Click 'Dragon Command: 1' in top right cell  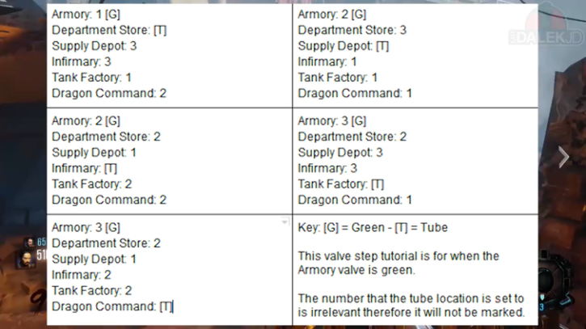(355, 93)
